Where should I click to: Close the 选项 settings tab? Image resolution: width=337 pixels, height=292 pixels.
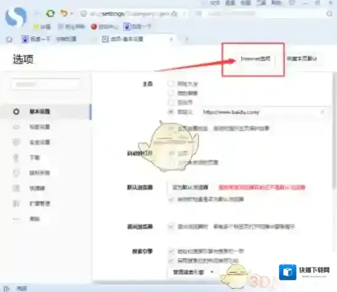(172, 39)
